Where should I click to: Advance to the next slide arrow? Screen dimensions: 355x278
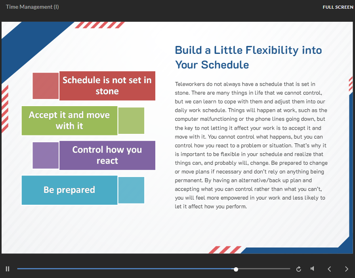[347, 269]
